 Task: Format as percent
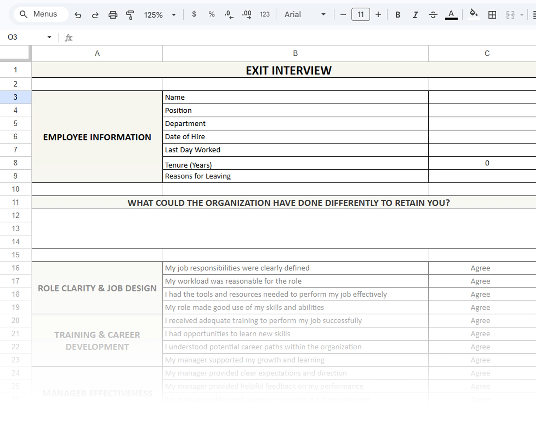pos(212,14)
